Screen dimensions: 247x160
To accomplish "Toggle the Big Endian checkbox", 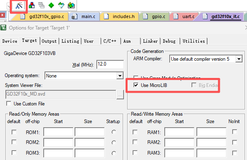I will (194, 85).
